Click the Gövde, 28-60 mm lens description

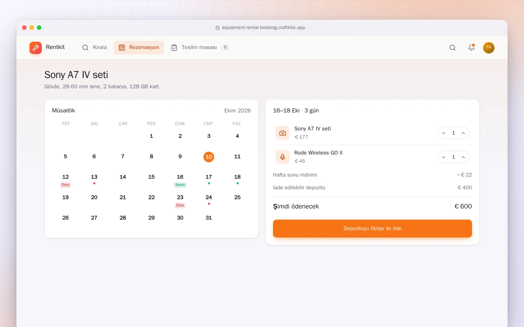point(102,87)
